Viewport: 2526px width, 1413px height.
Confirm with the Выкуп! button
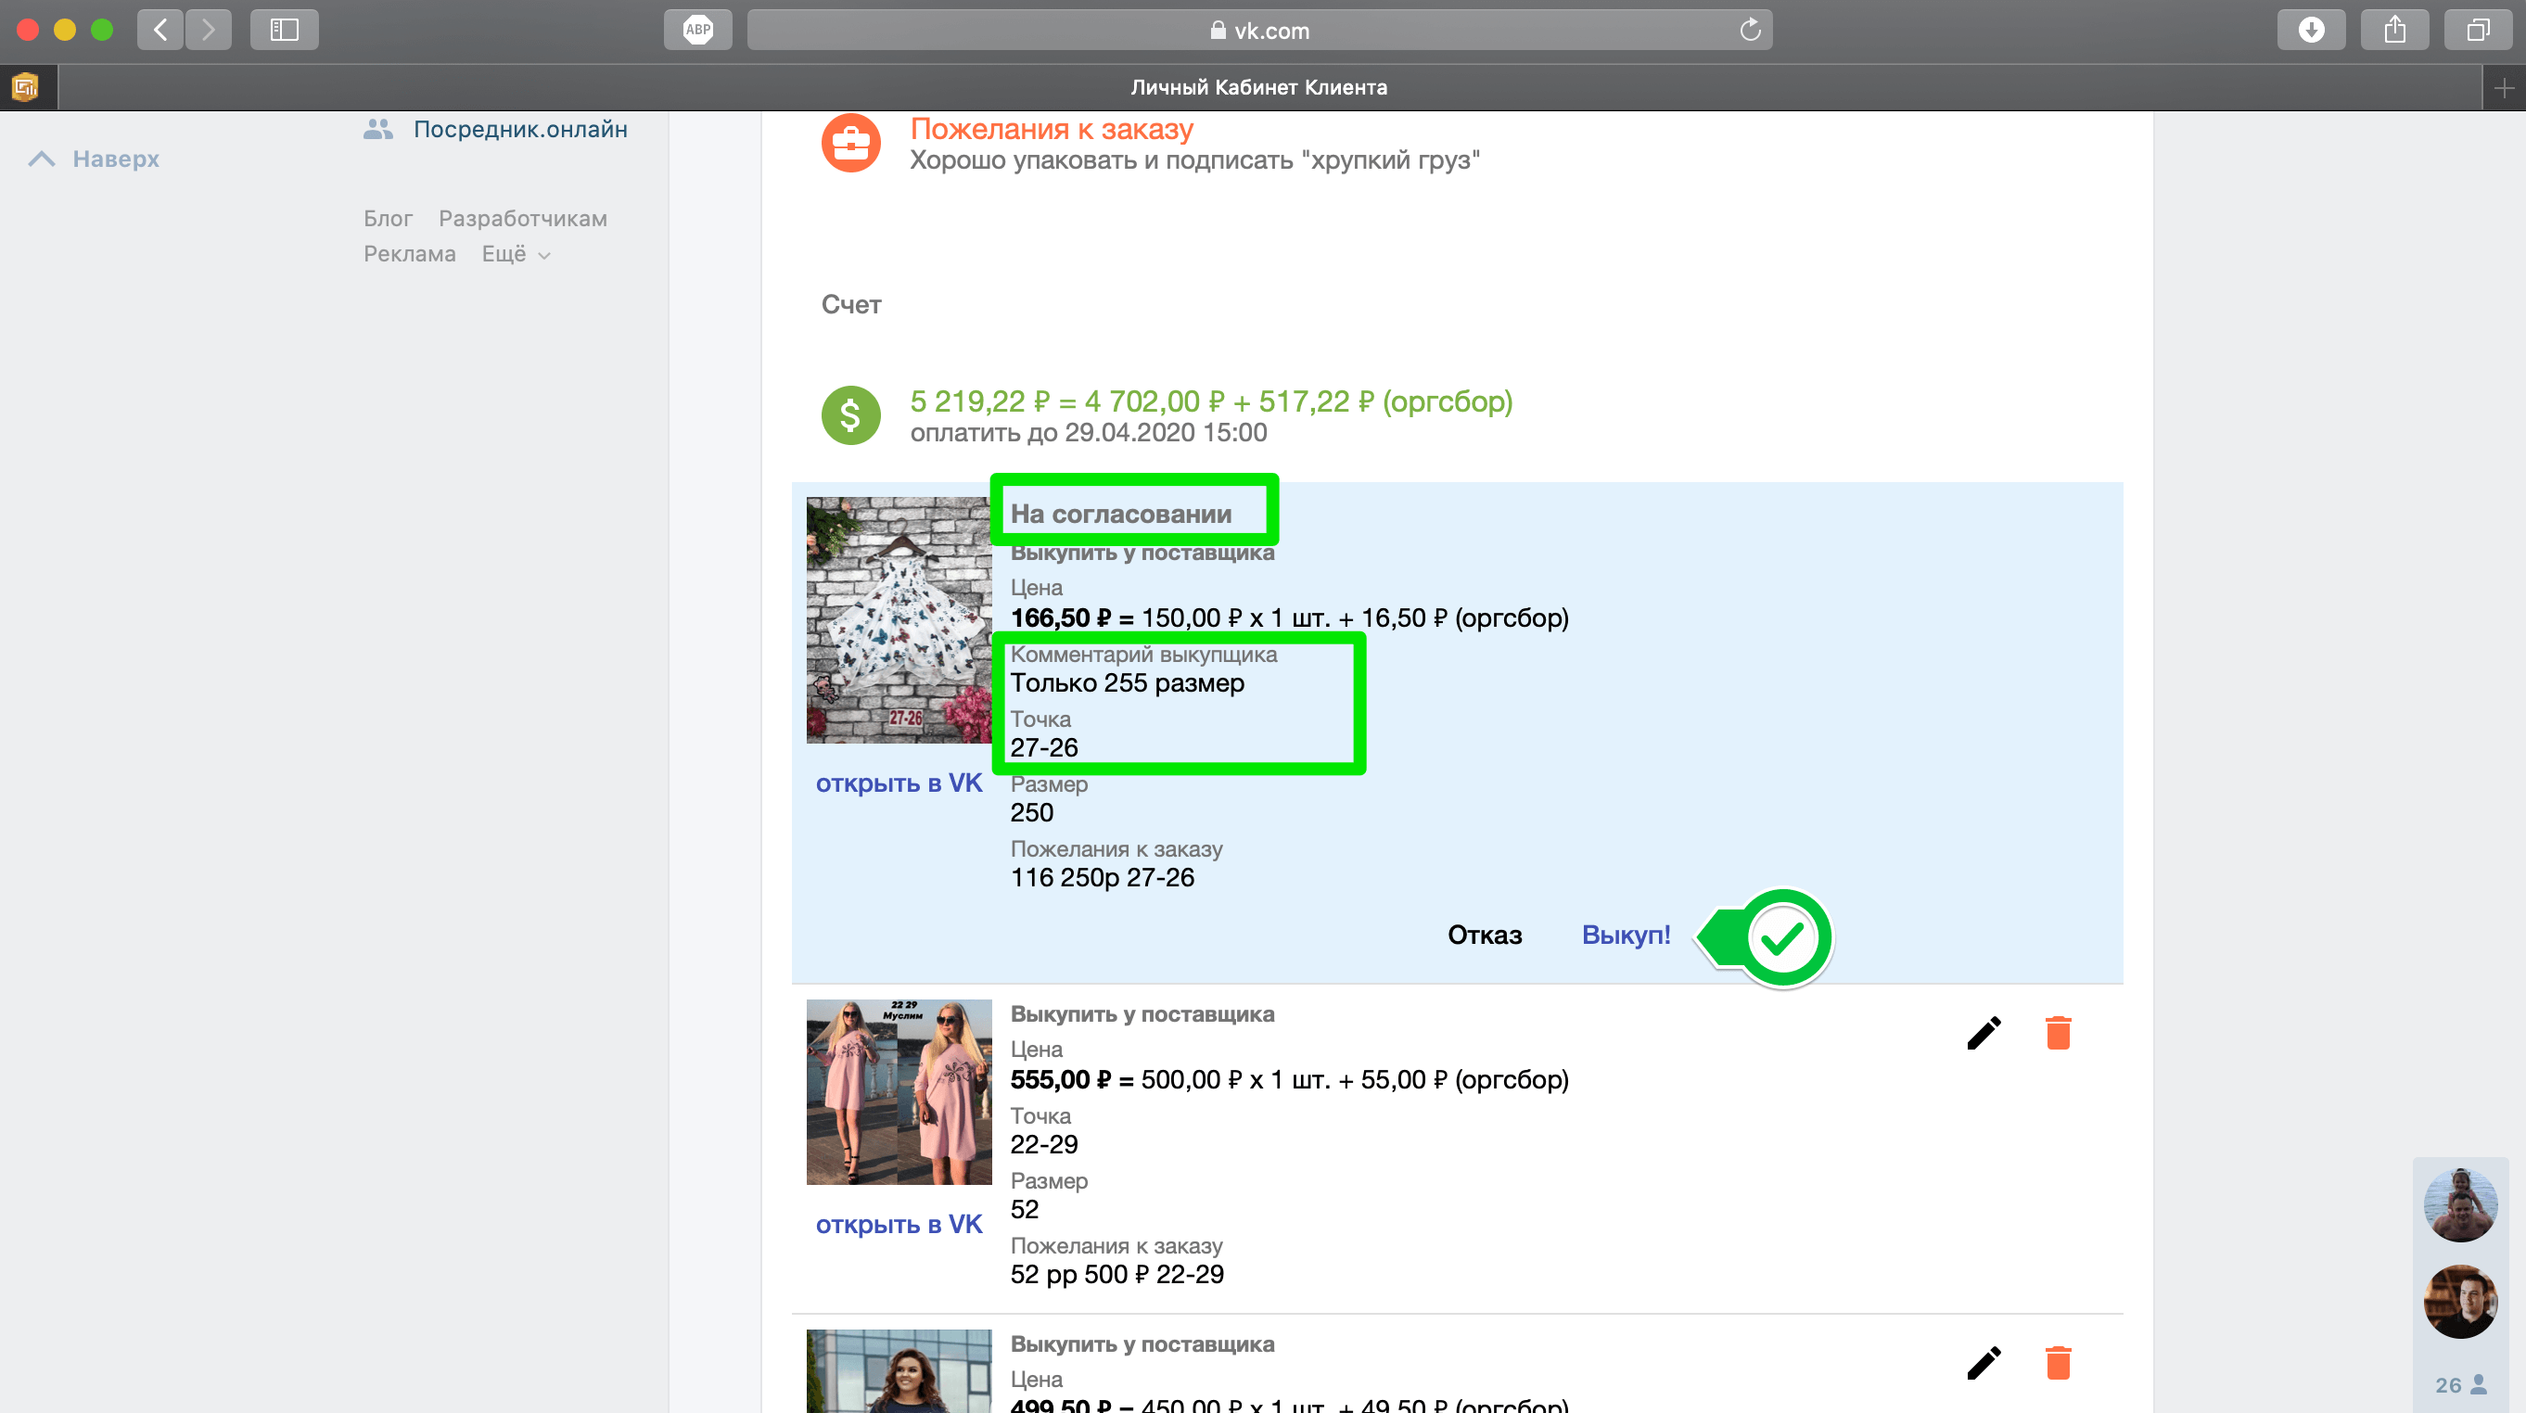pyautogui.click(x=1625, y=935)
